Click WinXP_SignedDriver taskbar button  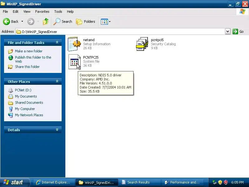coord(96,182)
